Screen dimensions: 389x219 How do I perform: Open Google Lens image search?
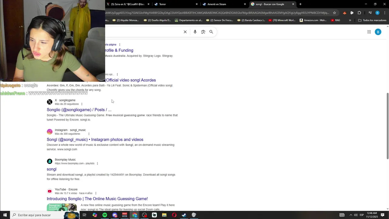[x=203, y=32]
